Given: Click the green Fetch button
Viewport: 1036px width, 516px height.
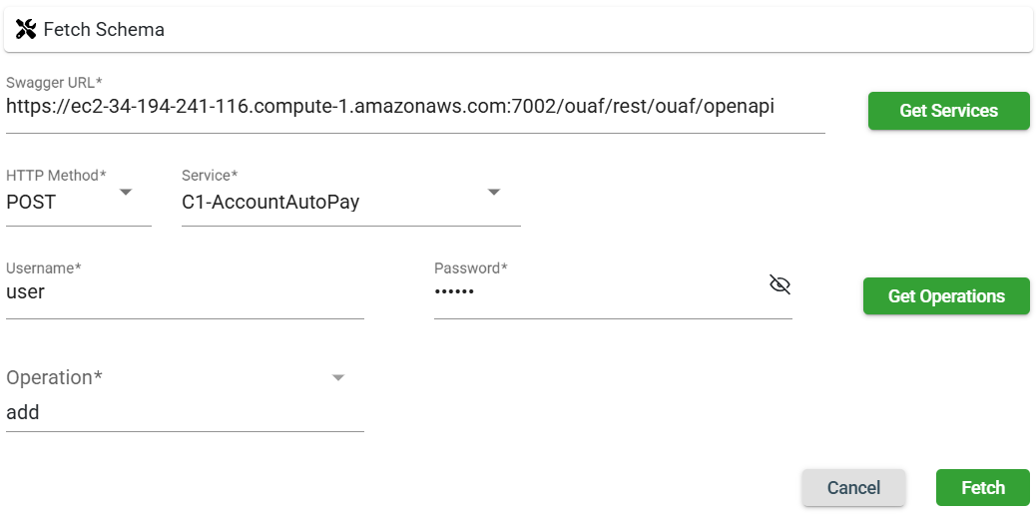Looking at the screenshot, I should 982,487.
